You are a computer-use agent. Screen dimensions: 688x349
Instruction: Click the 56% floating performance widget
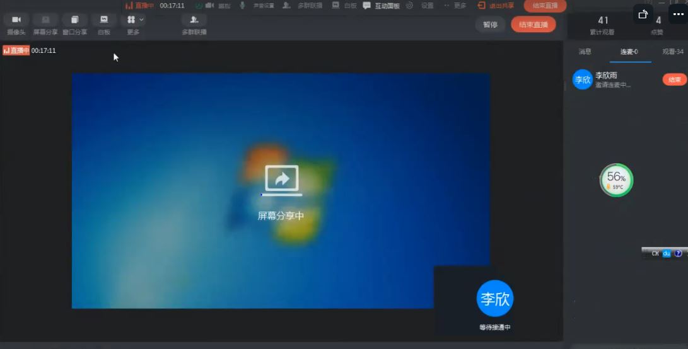point(617,180)
